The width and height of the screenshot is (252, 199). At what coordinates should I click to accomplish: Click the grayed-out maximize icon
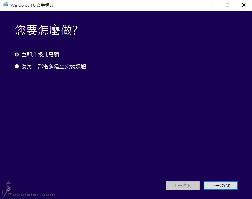227,5
